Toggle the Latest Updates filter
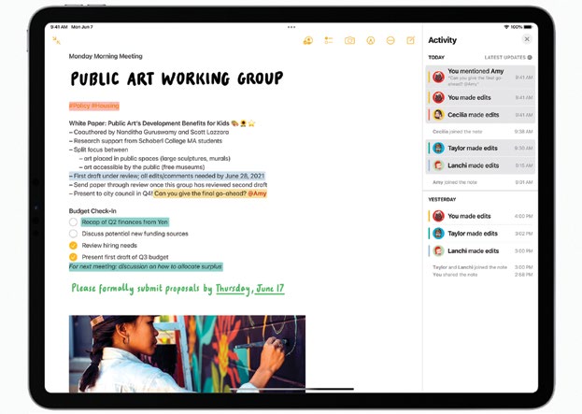This screenshot has width=582, height=414. pos(508,57)
